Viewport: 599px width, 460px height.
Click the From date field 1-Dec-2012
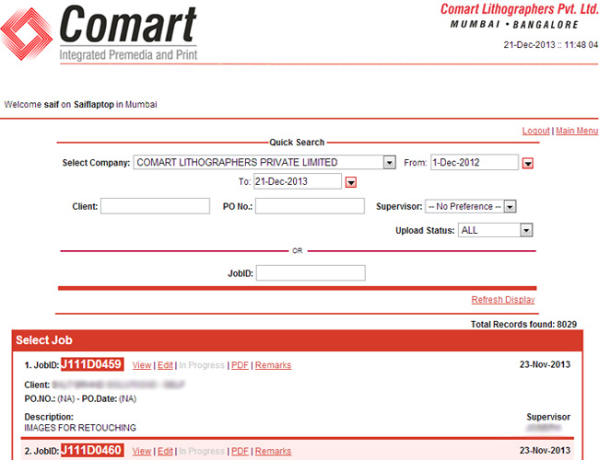(475, 163)
